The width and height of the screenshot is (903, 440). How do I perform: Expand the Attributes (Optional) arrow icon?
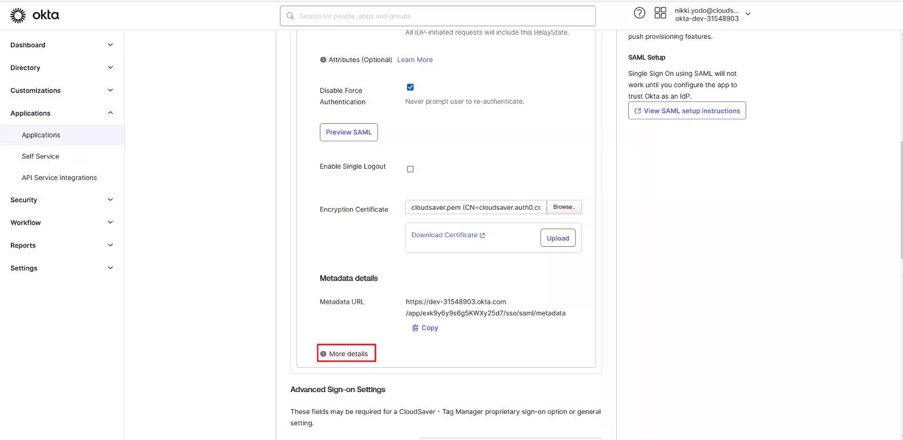point(323,60)
